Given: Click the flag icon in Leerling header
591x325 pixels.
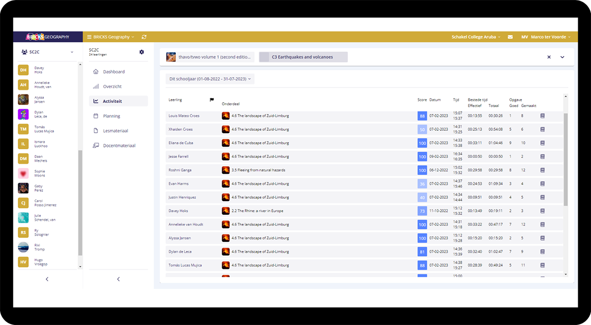Looking at the screenshot, I should tap(212, 100).
